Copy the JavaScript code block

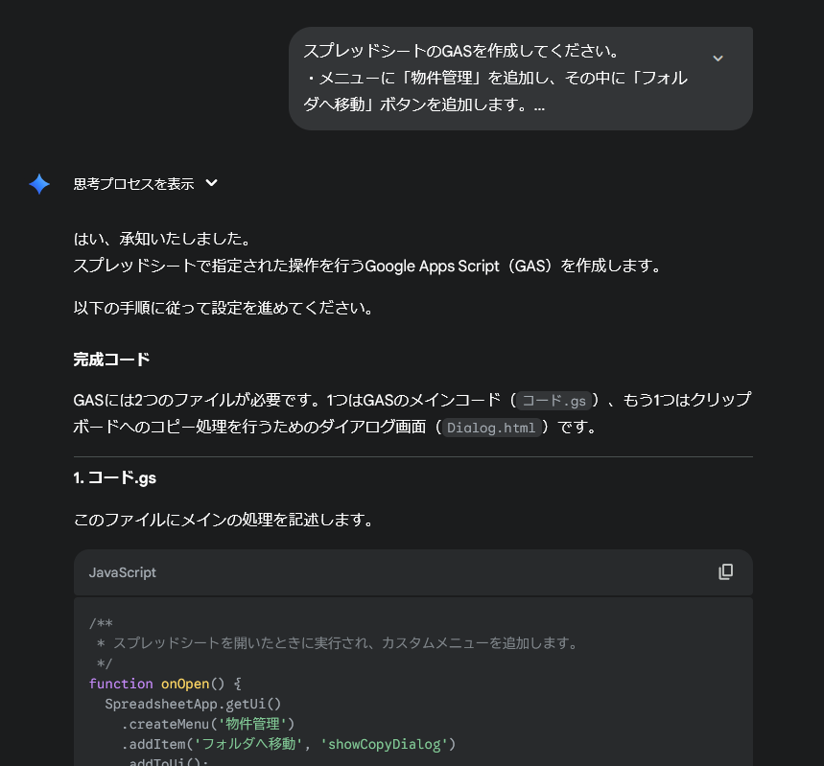[x=726, y=572]
